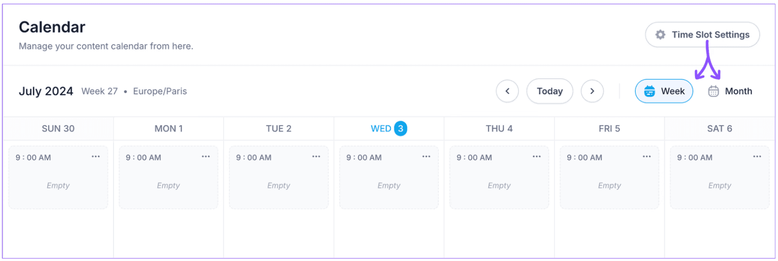Open the three-dot menu on Sunday's slot
This screenshot has height=261, width=778.
[96, 157]
